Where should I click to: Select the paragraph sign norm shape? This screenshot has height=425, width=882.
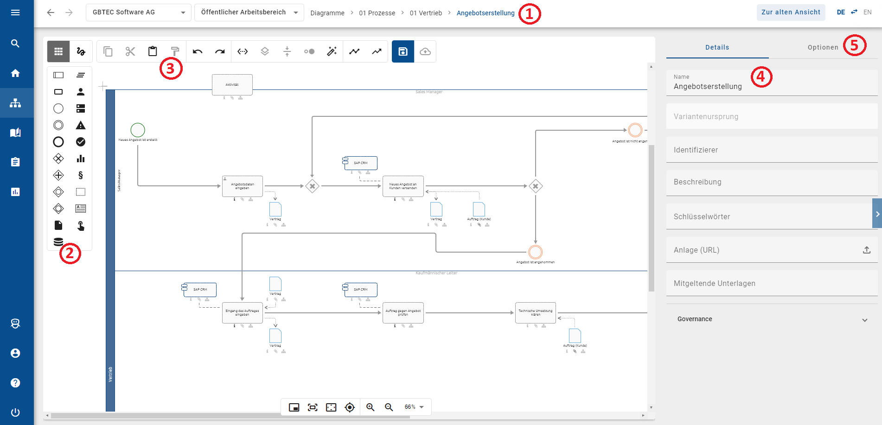click(81, 175)
